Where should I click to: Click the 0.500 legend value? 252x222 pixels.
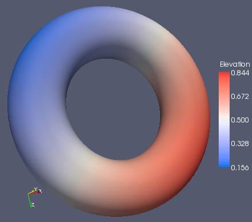[x=240, y=120]
